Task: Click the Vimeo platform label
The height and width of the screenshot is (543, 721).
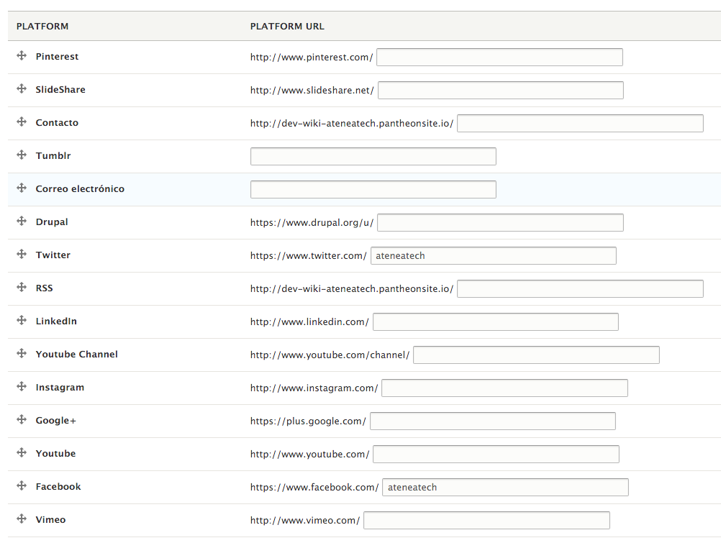Action: click(50, 519)
